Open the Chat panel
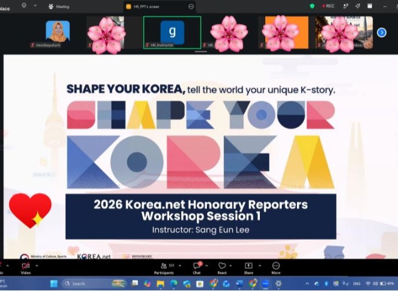 point(197,268)
